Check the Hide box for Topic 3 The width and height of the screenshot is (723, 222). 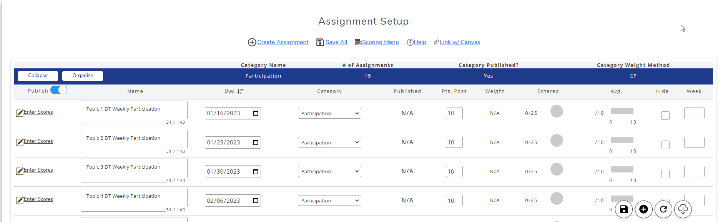665,174
